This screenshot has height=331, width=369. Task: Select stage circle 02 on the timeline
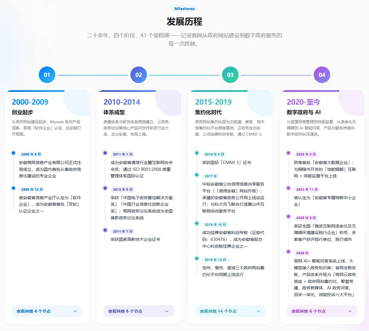[x=139, y=75]
